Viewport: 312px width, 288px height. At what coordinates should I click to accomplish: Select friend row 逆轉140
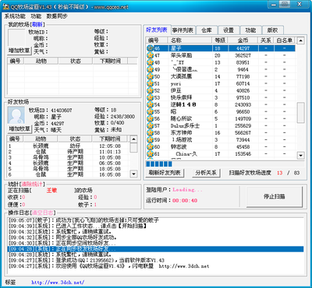[x=221, y=104]
